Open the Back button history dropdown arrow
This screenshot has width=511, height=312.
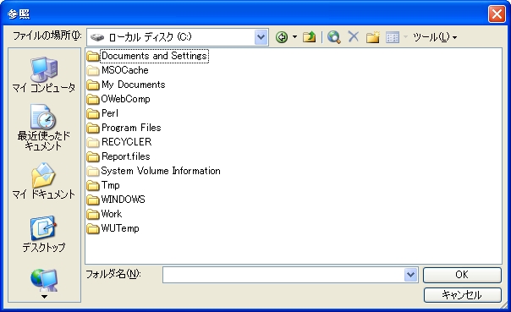tap(294, 37)
